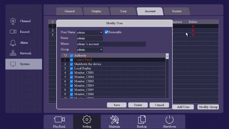Switch to the General tab

[x=70, y=11]
